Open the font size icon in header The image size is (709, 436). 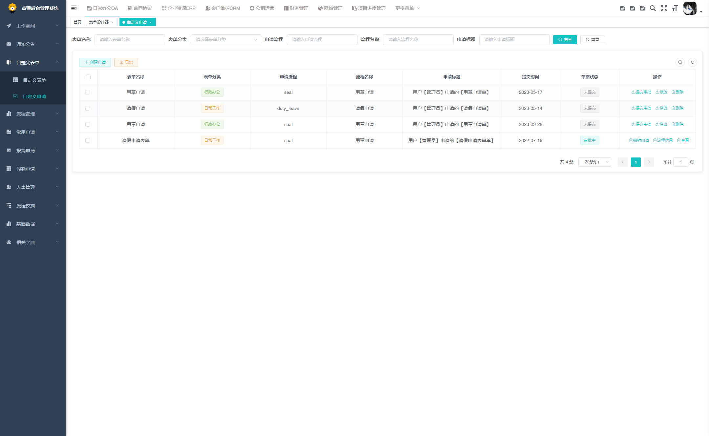pos(675,8)
